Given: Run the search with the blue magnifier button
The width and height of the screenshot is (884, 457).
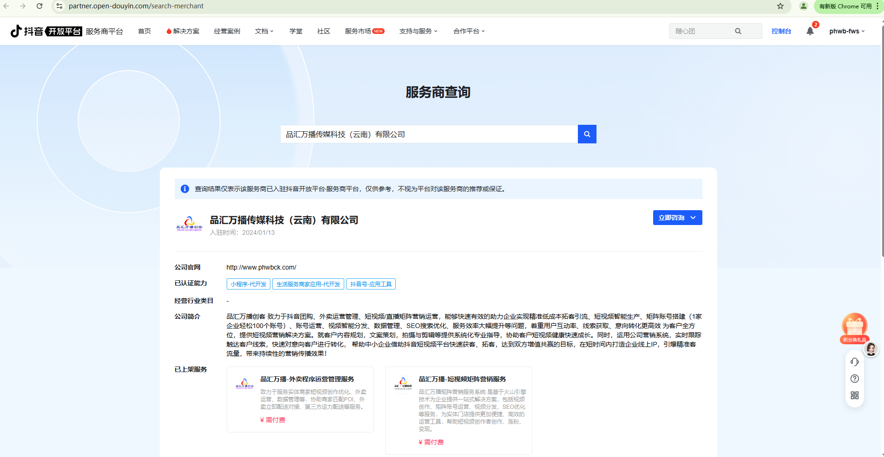Looking at the screenshot, I should click(x=587, y=134).
